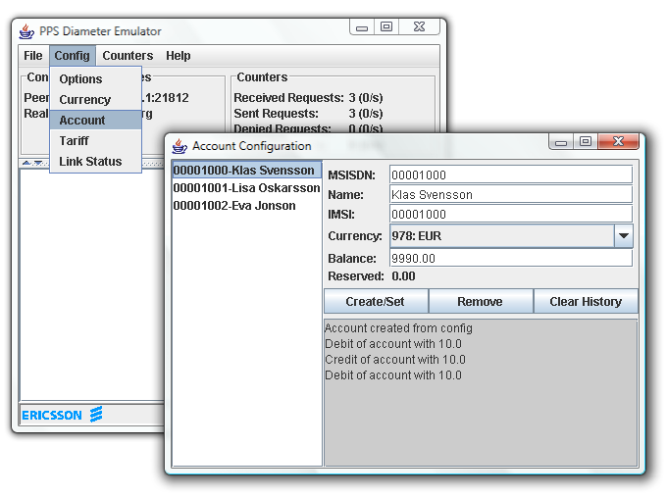Click the Sent Requests counter text

point(308,114)
